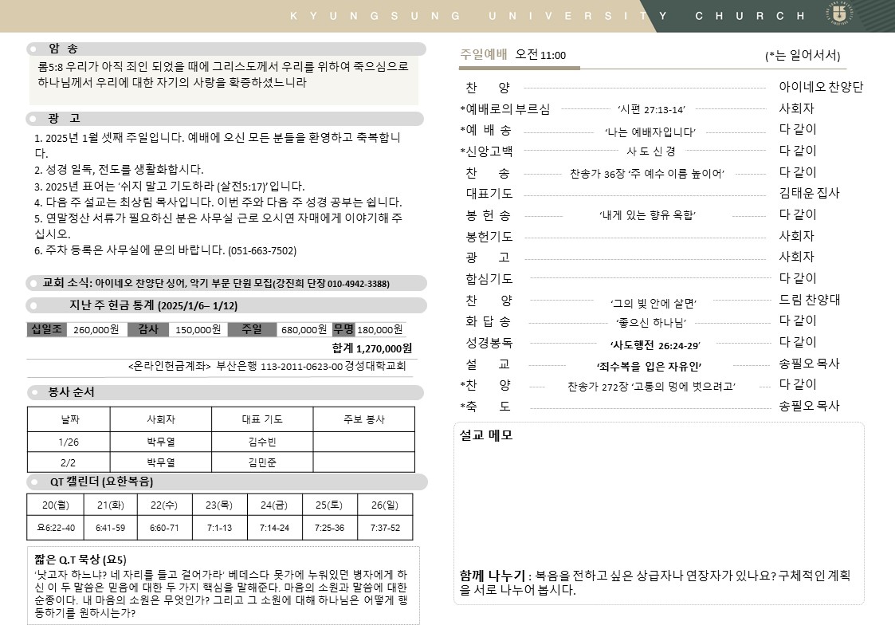Click '송필오 목사' on the 축도 row
This screenshot has height=633, width=895.
(810, 406)
